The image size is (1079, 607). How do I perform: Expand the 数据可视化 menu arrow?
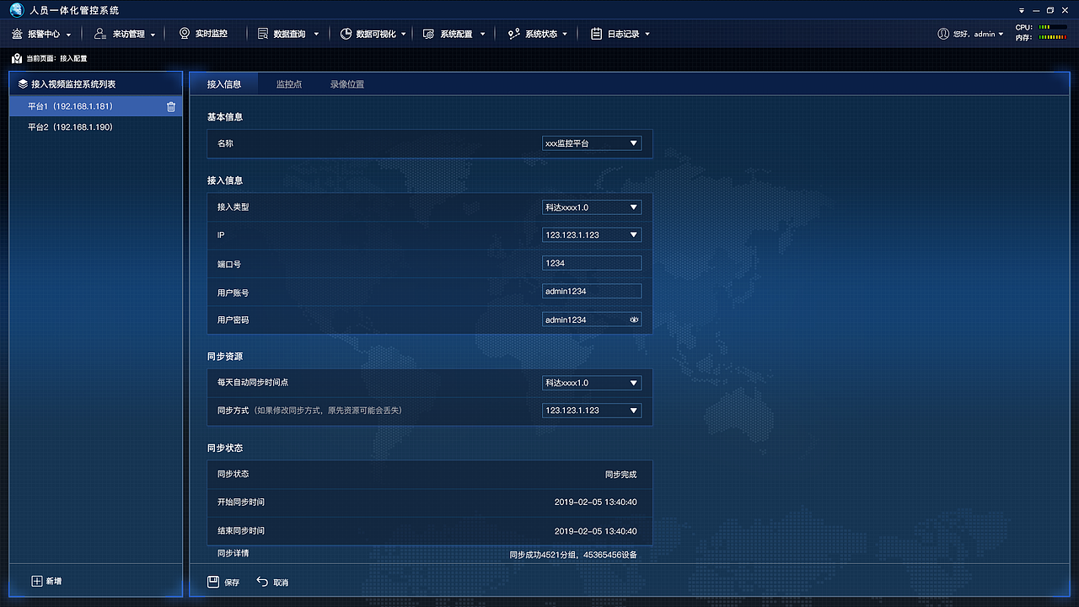(x=404, y=35)
